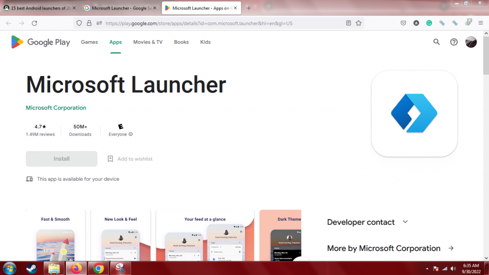Open the Snipping Tool from the taskbar

(120, 268)
